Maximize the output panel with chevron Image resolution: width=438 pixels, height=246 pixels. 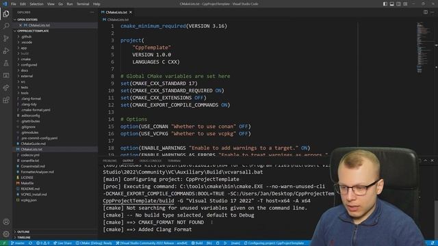[426, 161]
